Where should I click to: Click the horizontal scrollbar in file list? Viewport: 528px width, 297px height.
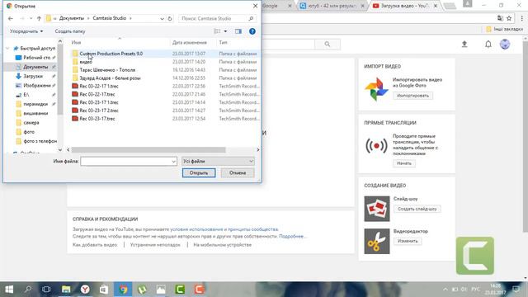tap(148, 150)
